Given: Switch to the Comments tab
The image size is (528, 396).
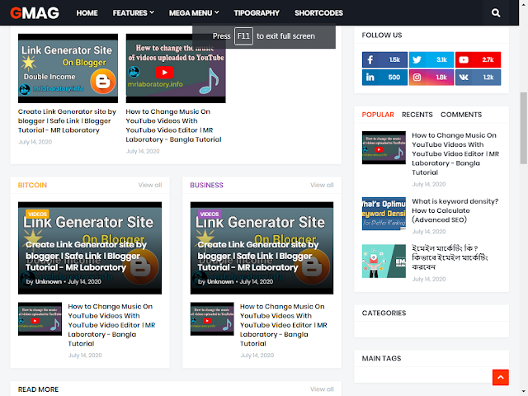Looking at the screenshot, I should (x=461, y=115).
